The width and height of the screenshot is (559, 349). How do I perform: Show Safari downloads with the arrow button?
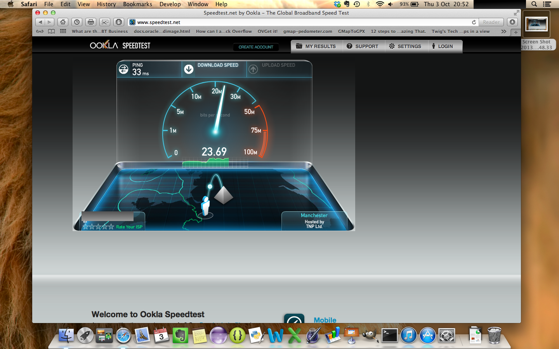(512, 22)
